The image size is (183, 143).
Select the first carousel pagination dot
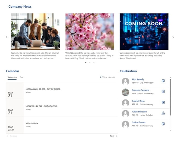click(x=86, y=63)
